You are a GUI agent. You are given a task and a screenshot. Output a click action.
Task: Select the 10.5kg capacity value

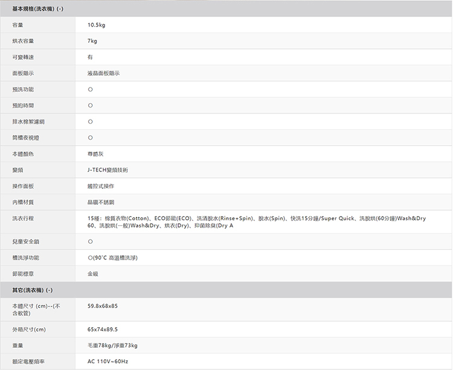pyautogui.click(x=96, y=25)
